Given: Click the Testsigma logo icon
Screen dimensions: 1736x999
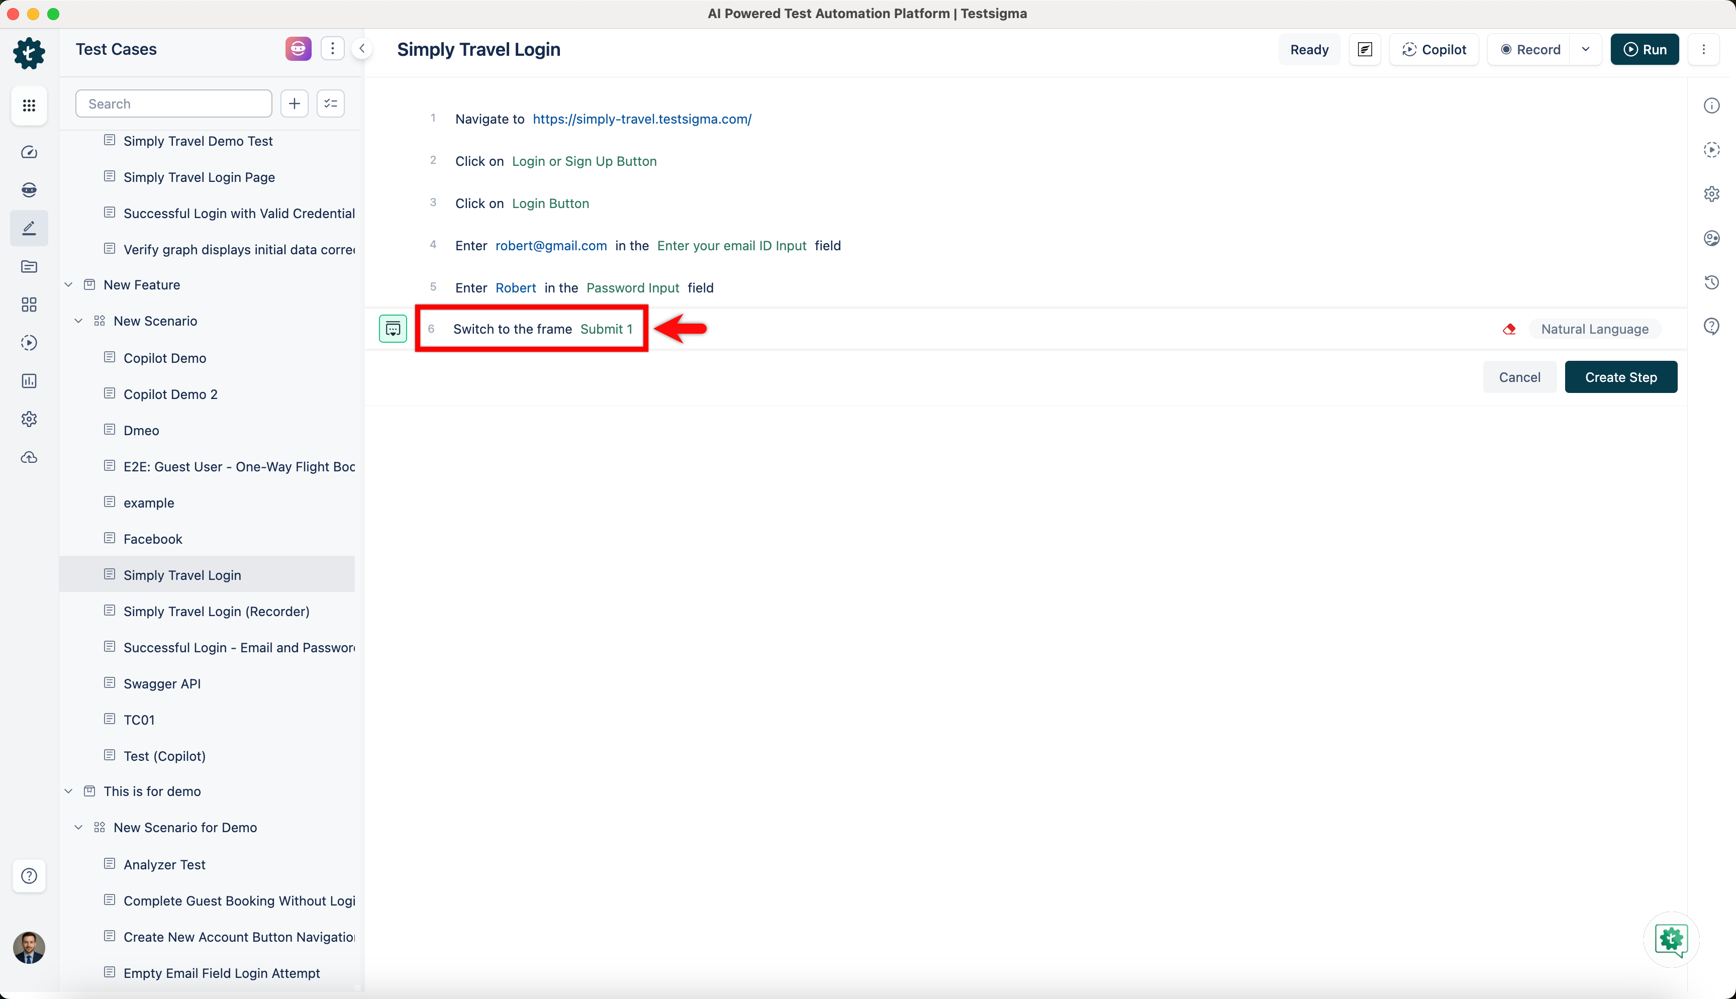Looking at the screenshot, I should coord(29,52).
